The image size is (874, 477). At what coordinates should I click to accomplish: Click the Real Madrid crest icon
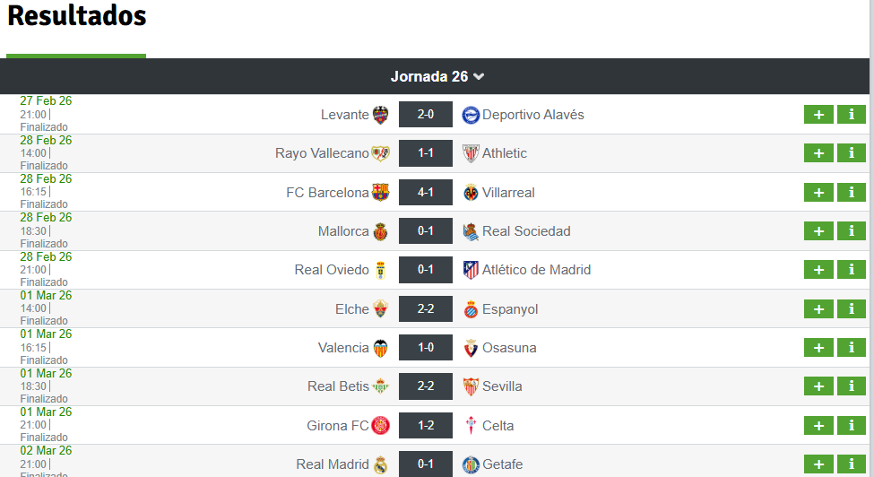coord(381,464)
